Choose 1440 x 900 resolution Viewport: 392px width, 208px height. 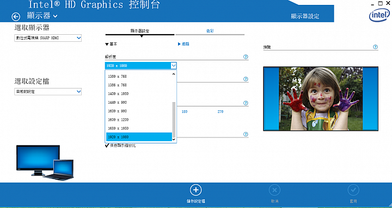tap(139, 102)
